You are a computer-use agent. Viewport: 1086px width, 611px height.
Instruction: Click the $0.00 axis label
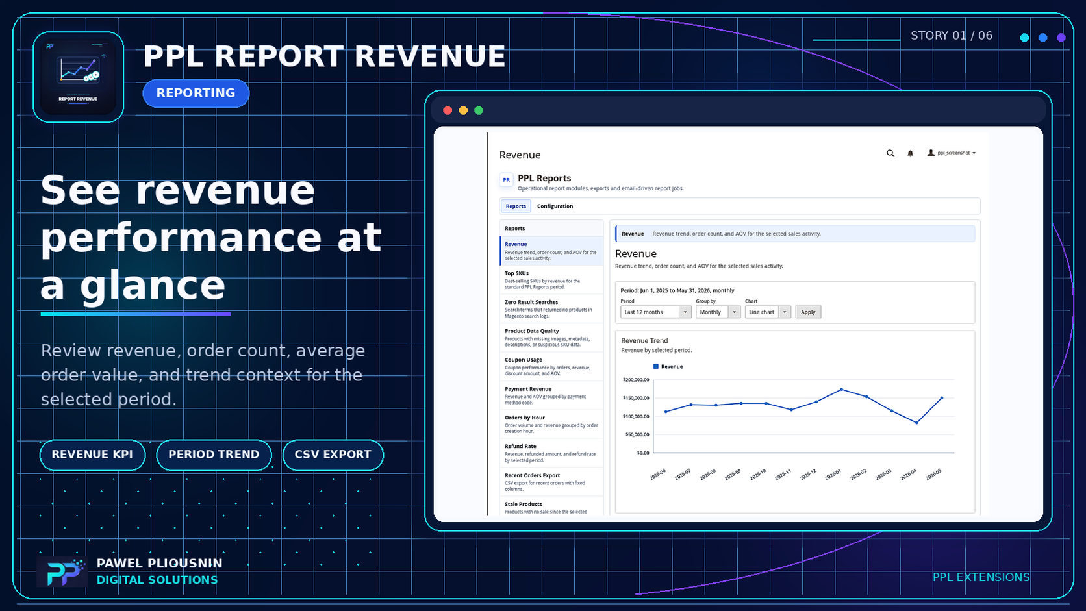(x=643, y=453)
